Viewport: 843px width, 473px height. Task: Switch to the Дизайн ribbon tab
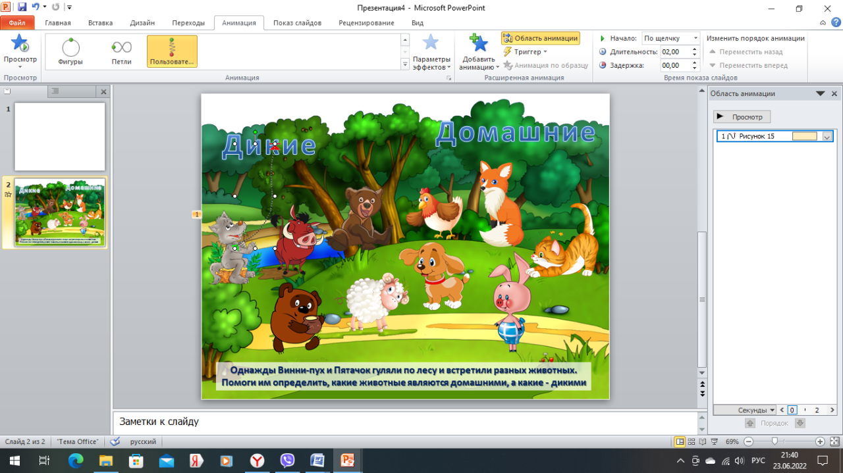pos(142,23)
